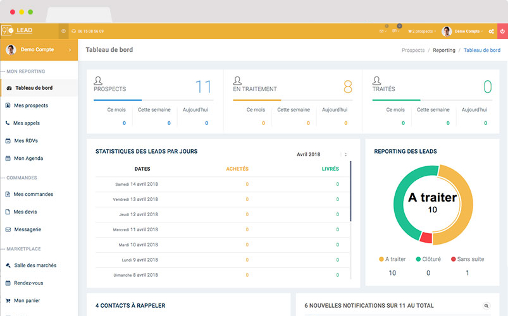Click the search icon in notifications panel

coord(486,306)
